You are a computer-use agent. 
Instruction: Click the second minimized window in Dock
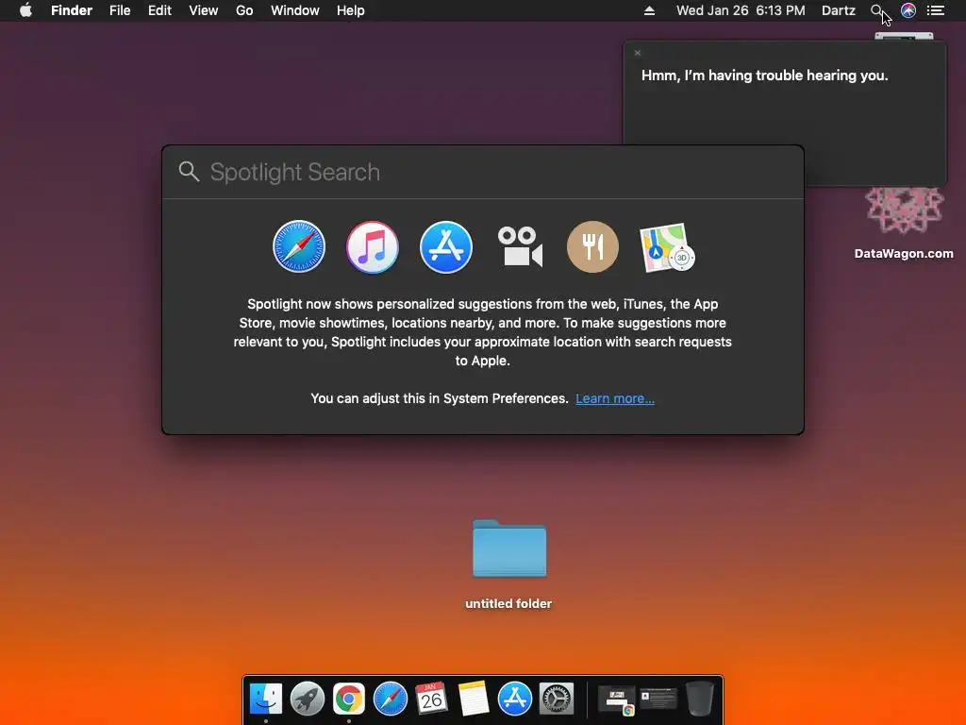pyautogui.click(x=658, y=699)
